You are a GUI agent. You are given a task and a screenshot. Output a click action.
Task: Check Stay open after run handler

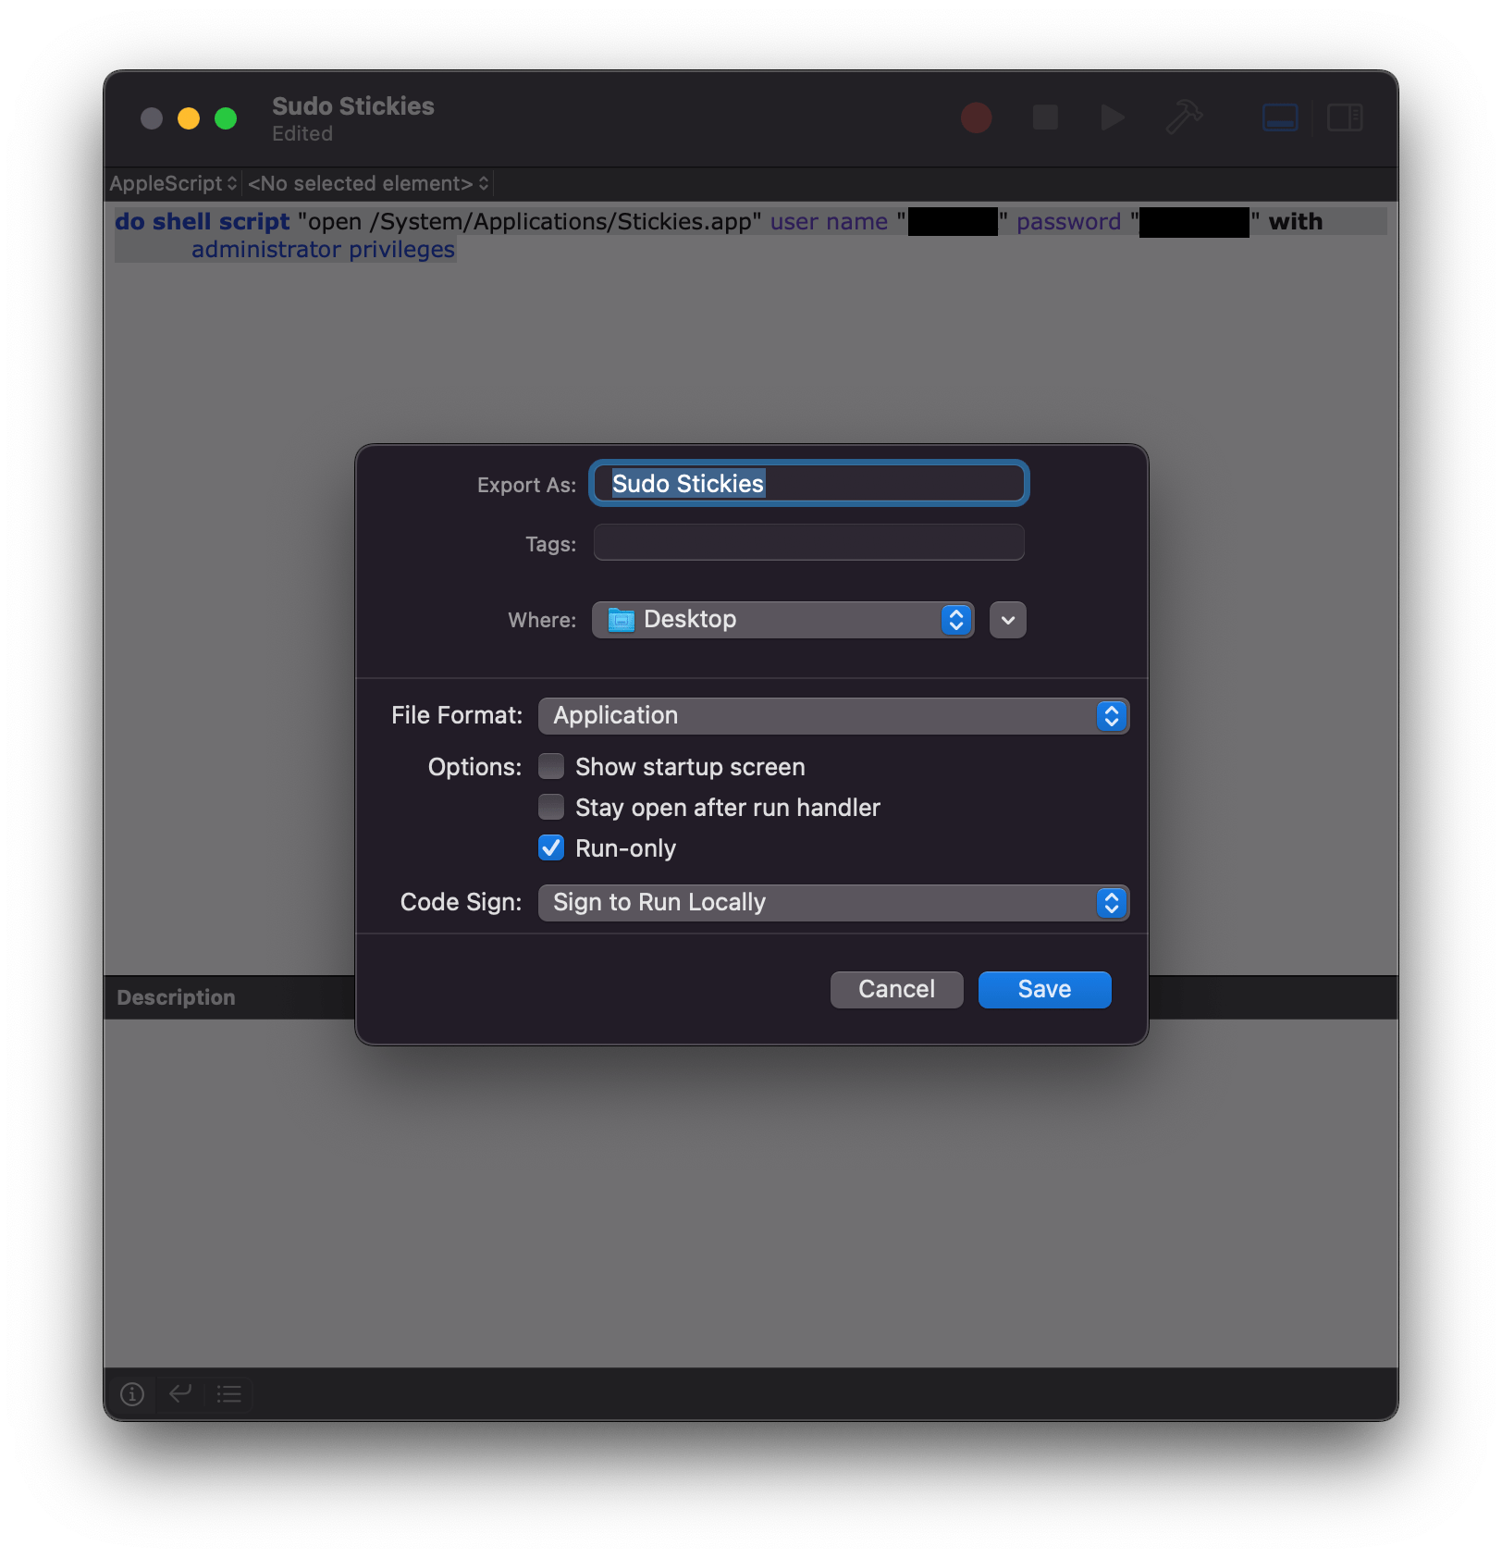[x=551, y=807]
